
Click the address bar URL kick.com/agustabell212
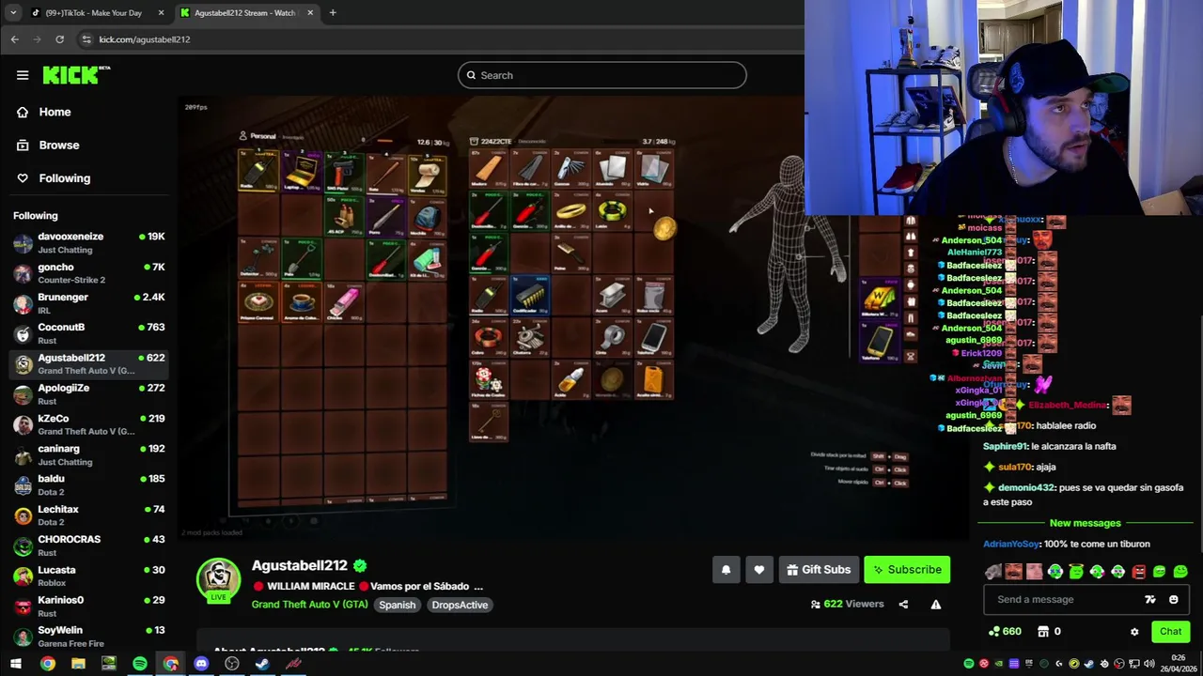click(145, 39)
